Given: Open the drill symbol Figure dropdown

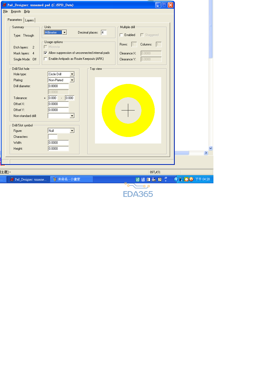Looking at the screenshot, I should click(x=72, y=131).
